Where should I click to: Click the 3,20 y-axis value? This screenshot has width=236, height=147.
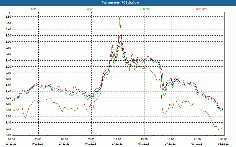pos(8,129)
